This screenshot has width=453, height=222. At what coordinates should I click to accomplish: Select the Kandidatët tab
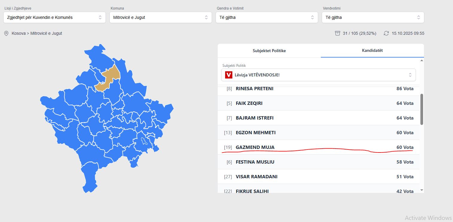coord(372,50)
